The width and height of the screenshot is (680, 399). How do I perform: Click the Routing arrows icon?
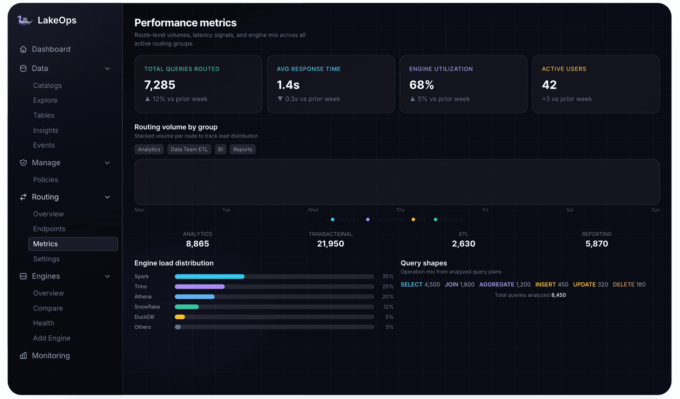click(23, 197)
